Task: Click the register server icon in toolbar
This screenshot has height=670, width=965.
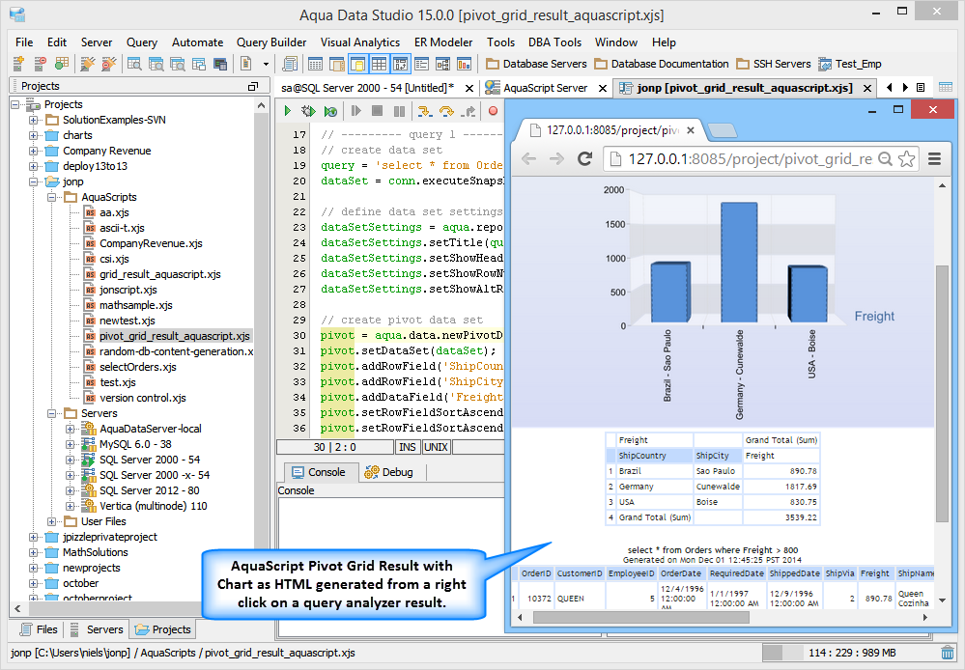Action: 18,64
